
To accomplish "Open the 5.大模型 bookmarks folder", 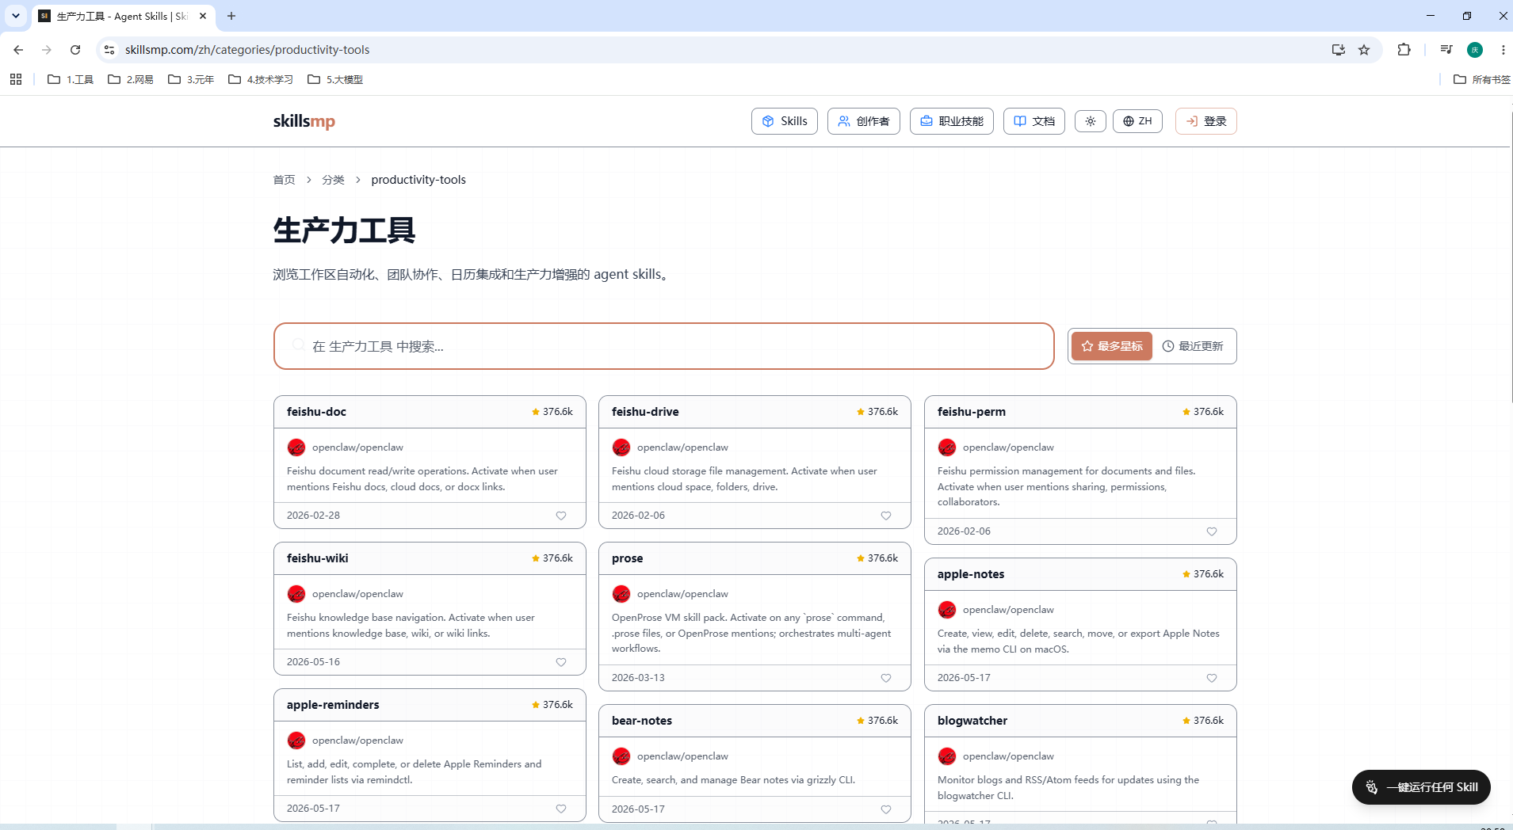I will pos(335,79).
